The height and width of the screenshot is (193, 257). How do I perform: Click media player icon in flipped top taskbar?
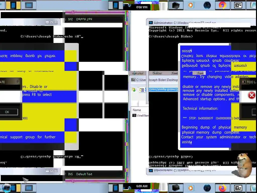click(191, 5)
